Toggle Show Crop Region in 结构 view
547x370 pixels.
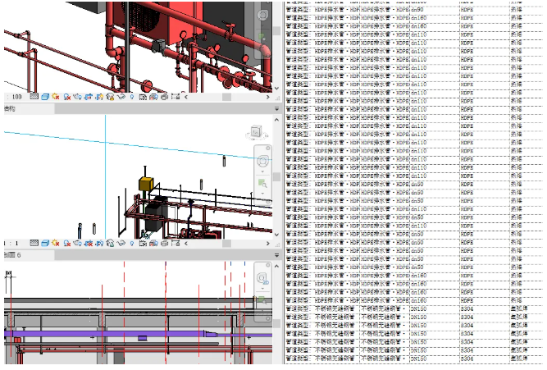[99, 244]
